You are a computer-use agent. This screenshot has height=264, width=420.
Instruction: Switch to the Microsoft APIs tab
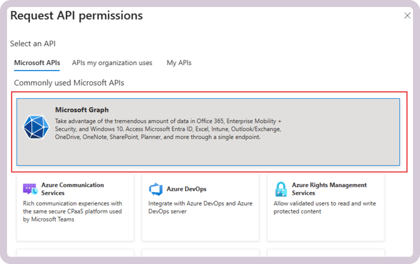pos(37,63)
